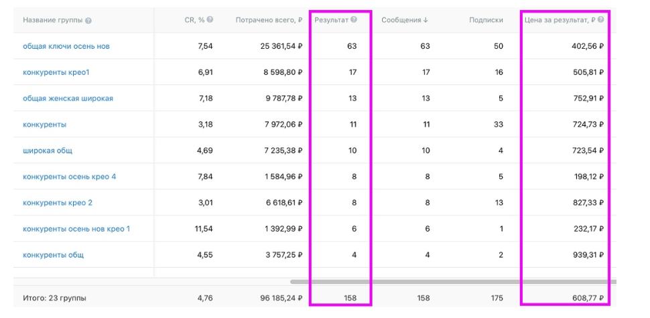Select CR value 4,55
The image size is (650, 318).
tap(205, 255)
